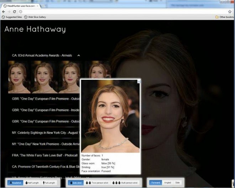Bookmark the page with the star icon

pyautogui.click(x=230, y=12)
